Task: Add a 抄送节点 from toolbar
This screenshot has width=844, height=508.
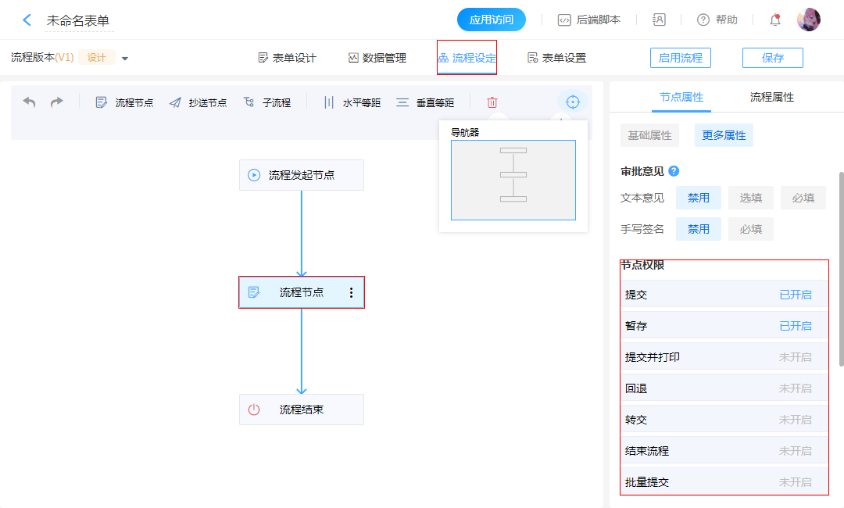Action: pos(198,102)
